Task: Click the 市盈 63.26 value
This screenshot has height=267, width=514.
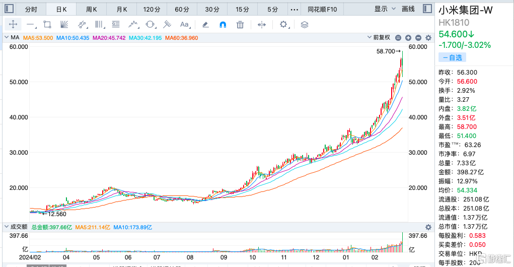Action: point(472,145)
